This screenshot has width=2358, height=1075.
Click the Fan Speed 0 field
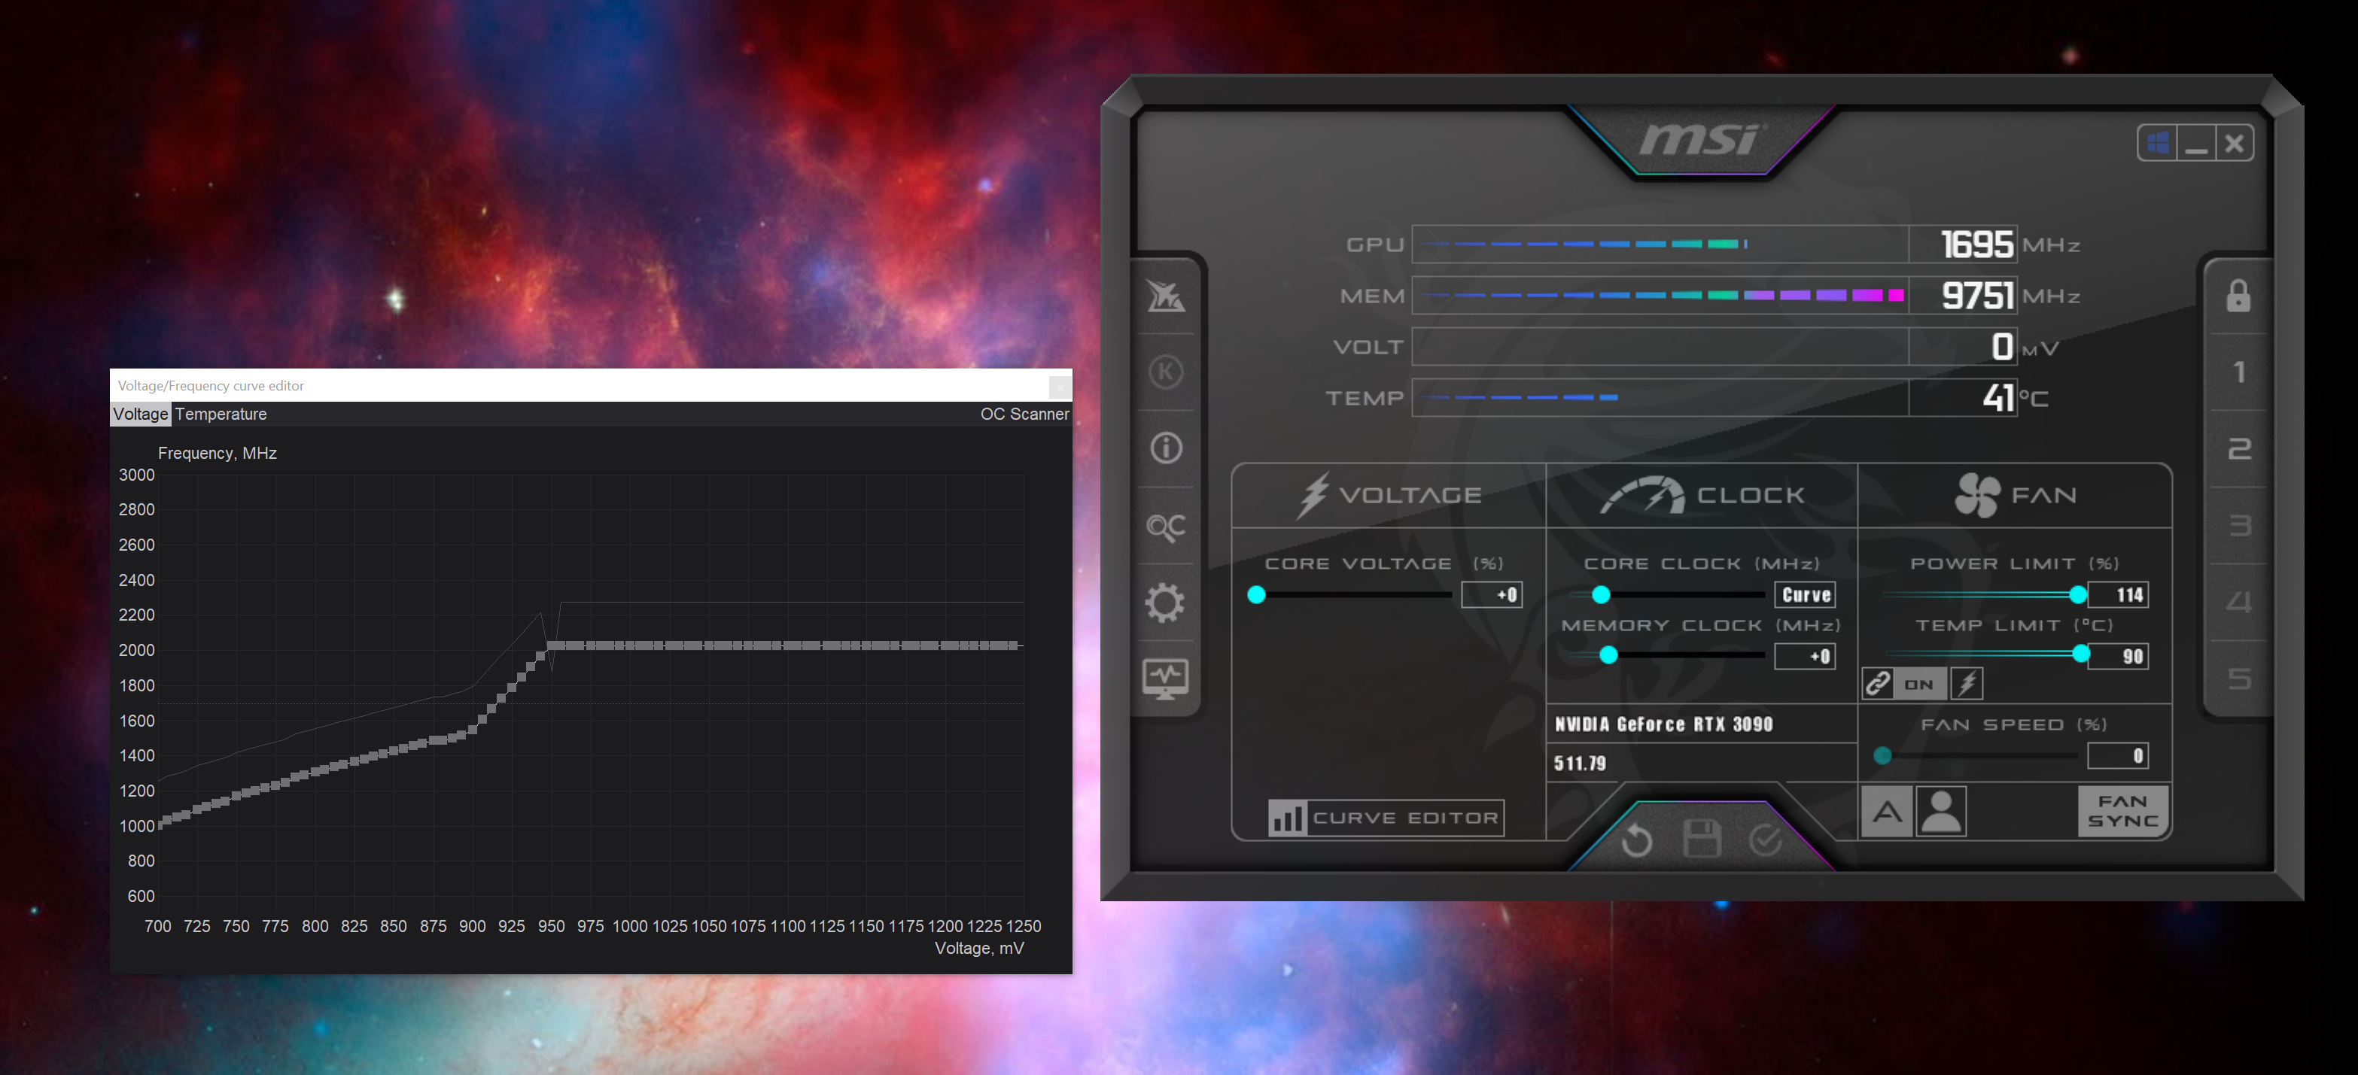[2117, 756]
